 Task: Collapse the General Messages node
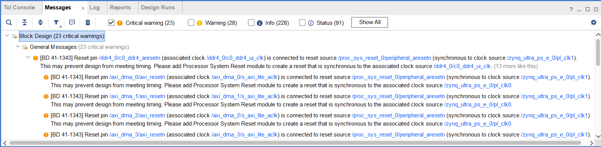pyautogui.click(x=17, y=46)
